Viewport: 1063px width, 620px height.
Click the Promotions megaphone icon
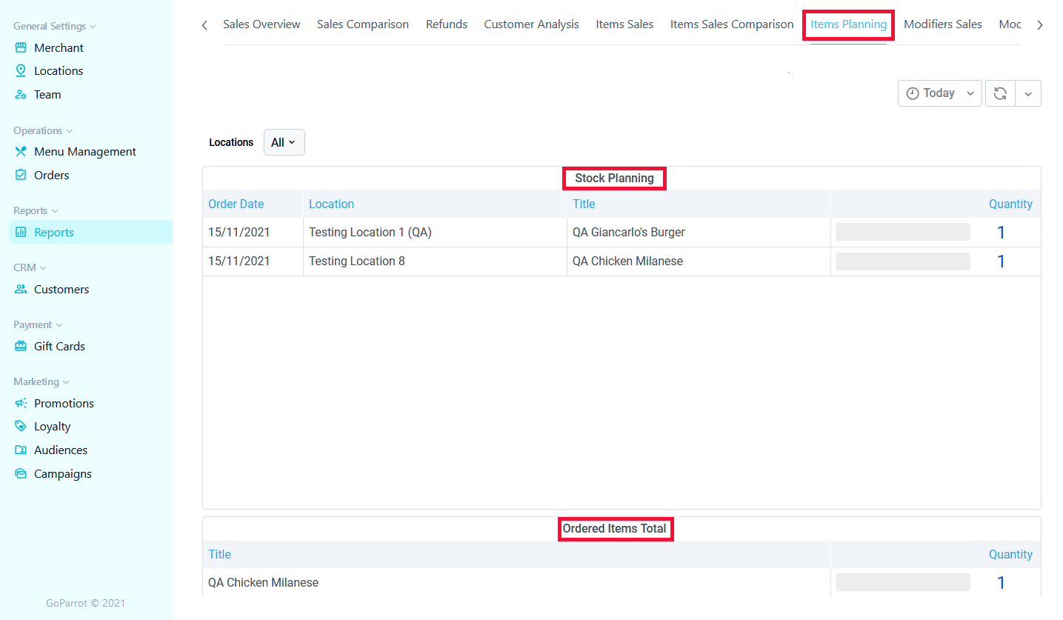[x=21, y=403]
